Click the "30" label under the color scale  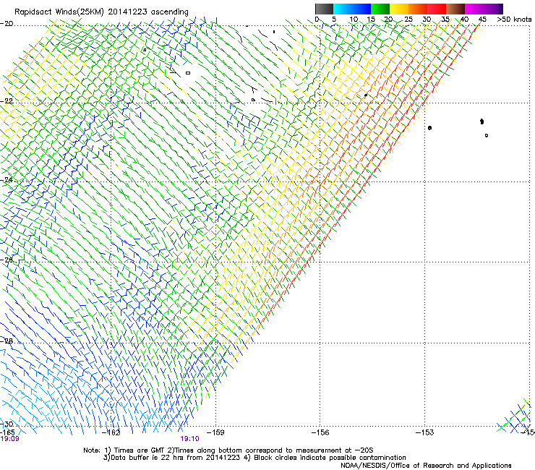coord(427,20)
